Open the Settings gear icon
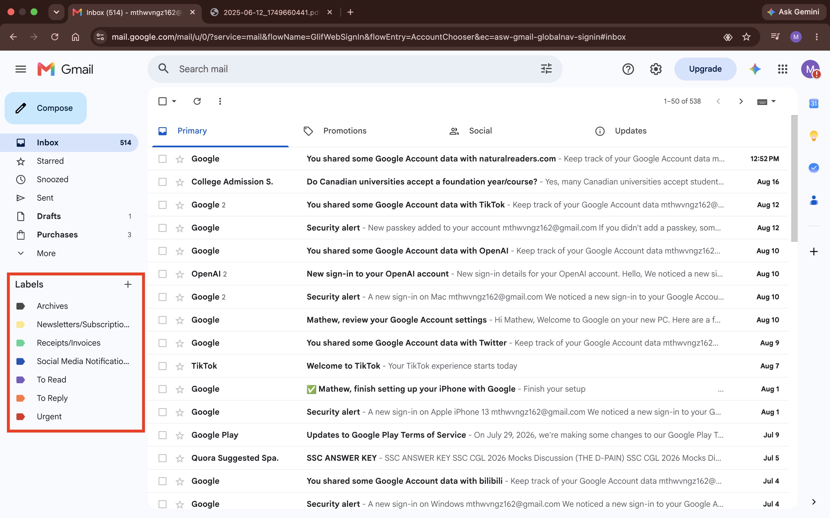Screen dimensions: 830x518 (655, 69)
